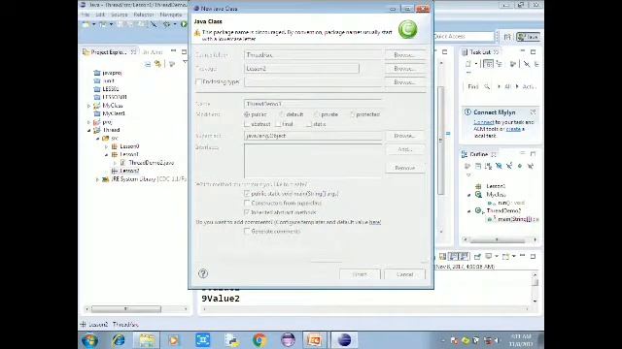Enable Generate comments checkbox

click(x=247, y=231)
